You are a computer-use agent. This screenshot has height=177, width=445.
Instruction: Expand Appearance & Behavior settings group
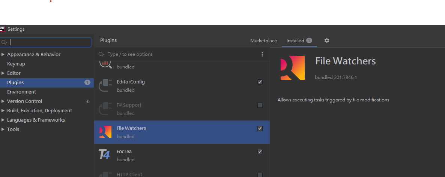pyautogui.click(x=3, y=54)
